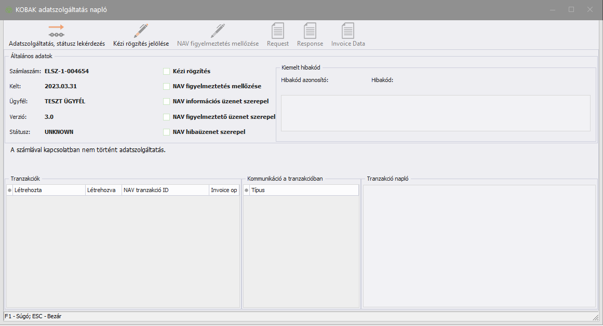603x326 pixels.
Task: Click the Tranzakciók grid row selector icon
Action: click(9, 191)
